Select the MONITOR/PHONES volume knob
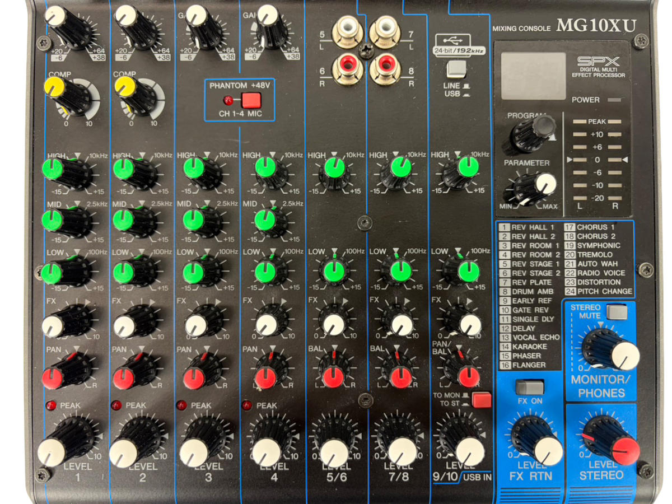Image resolution: width=672 pixels, height=504 pixels. pos(610,349)
